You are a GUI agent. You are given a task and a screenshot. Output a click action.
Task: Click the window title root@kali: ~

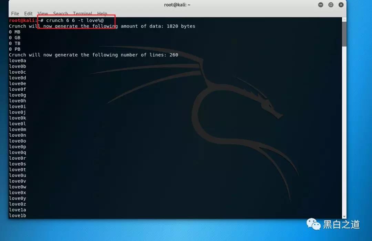coord(177,5)
